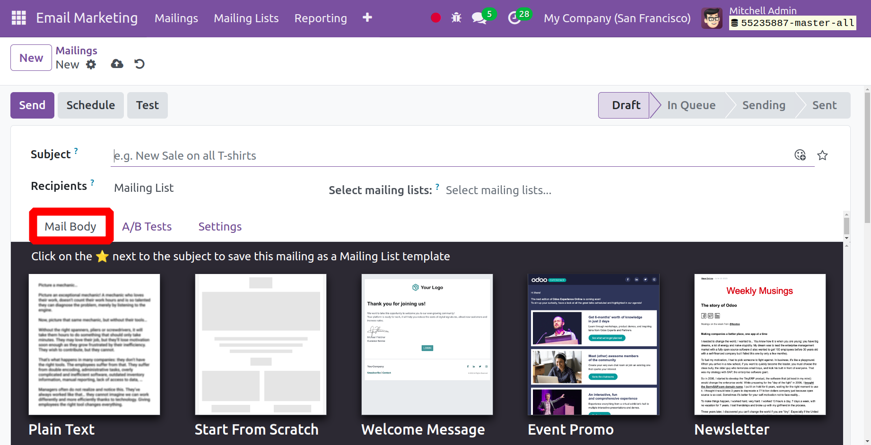Open the emoji picker in Subject field
Image resolution: width=871 pixels, height=445 pixels.
[x=800, y=155]
